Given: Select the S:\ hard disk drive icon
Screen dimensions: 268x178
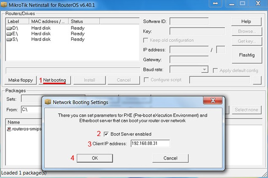Looking at the screenshot, I should coord(9,39).
